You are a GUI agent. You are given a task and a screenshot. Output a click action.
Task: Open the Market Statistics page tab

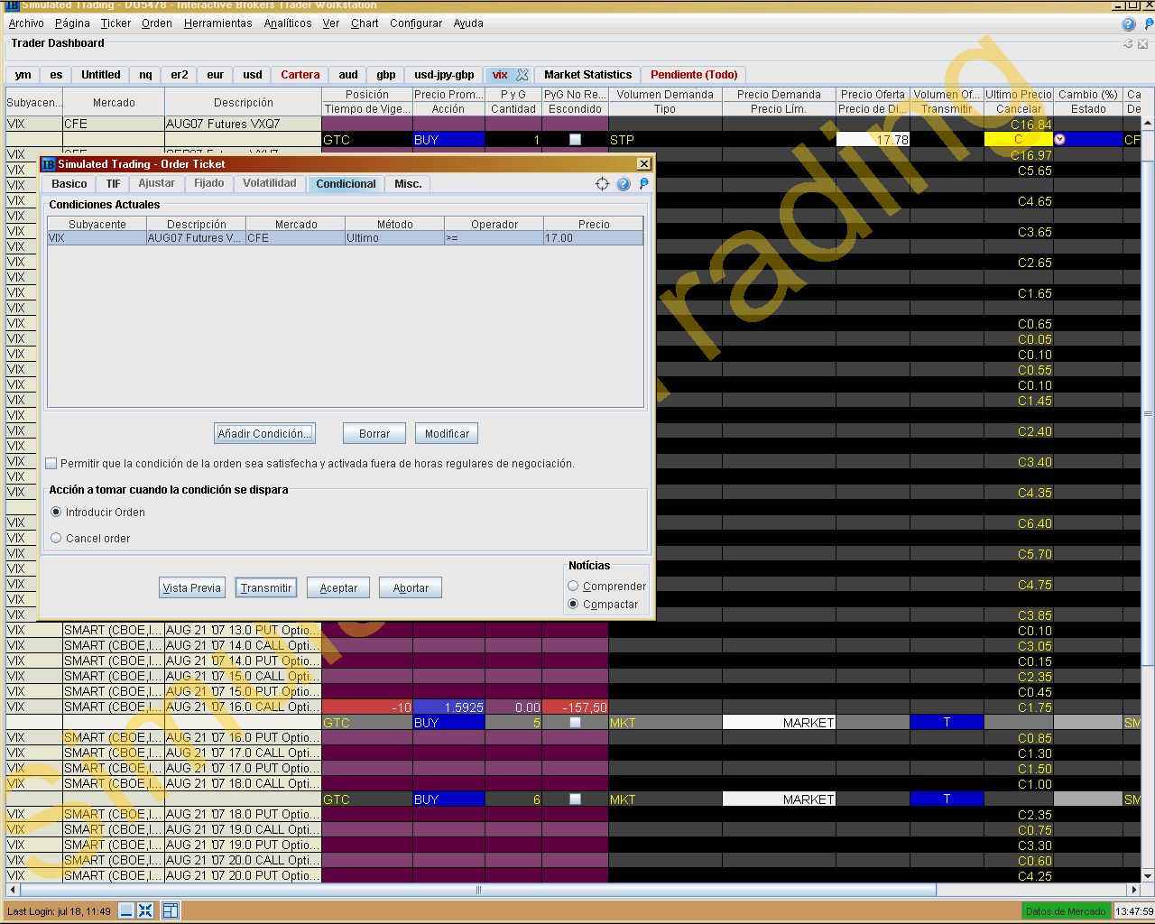click(x=587, y=75)
